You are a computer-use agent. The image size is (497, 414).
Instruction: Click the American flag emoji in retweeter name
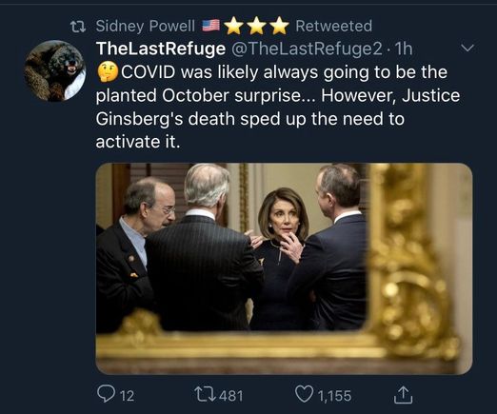click(x=211, y=26)
